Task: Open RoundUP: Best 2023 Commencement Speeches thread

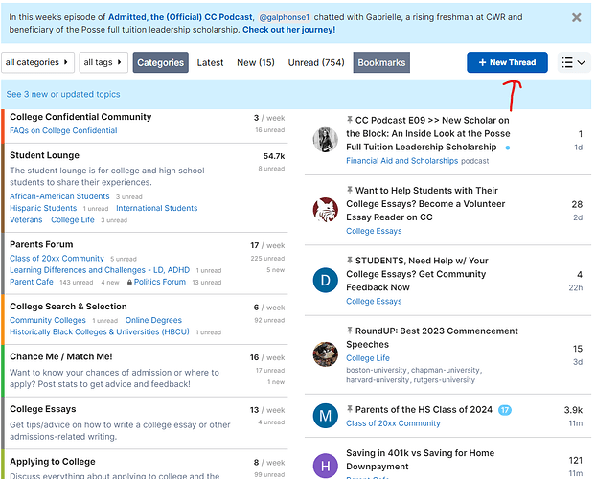Action: coord(432,337)
